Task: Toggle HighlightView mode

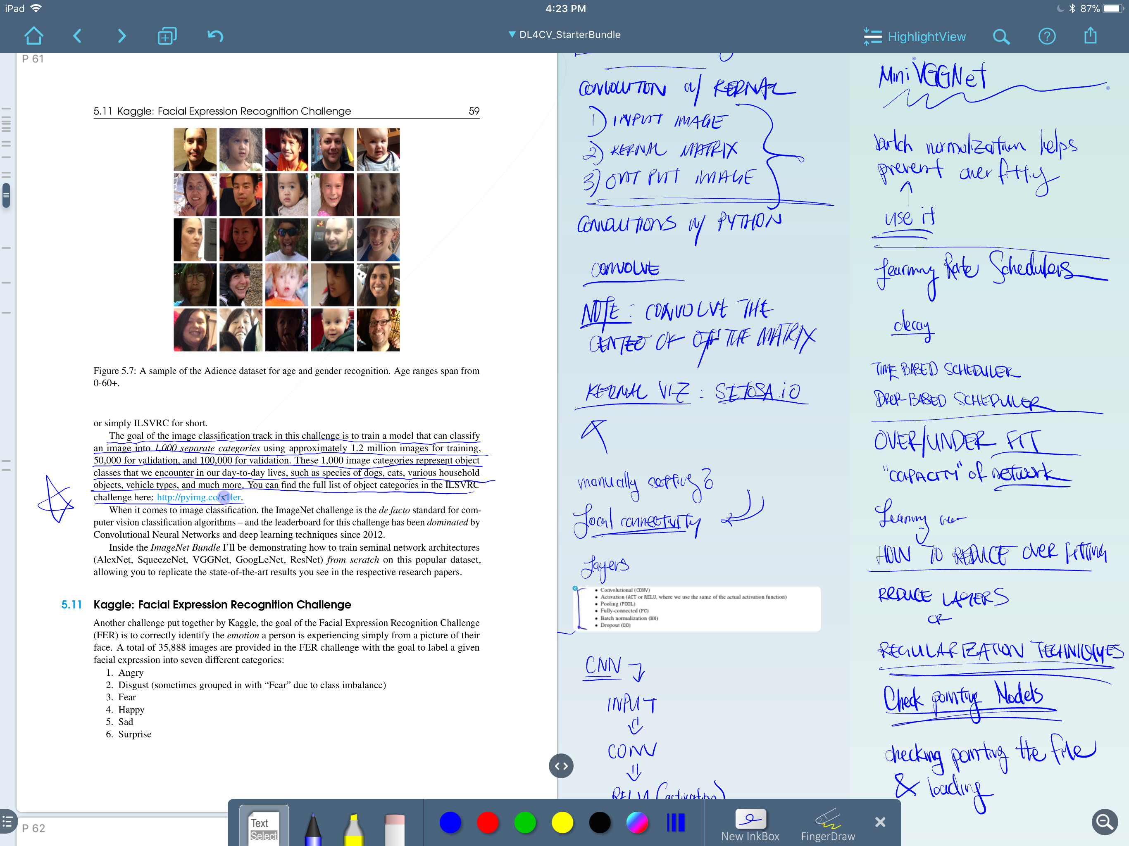Action: pos(914,36)
